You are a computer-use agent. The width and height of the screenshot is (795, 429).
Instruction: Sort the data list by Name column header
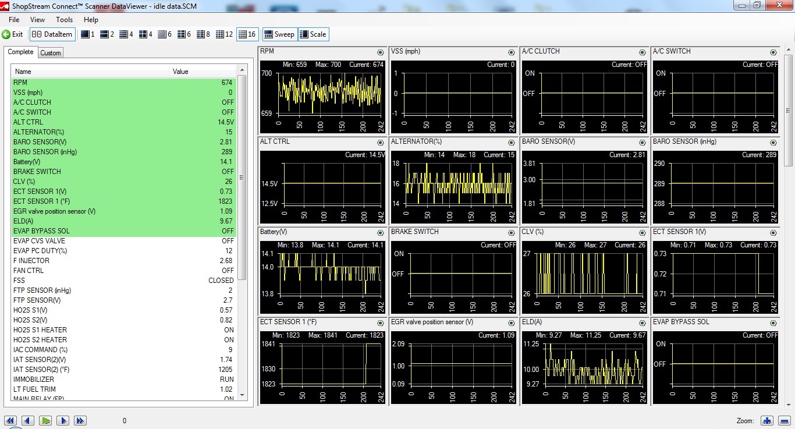(90, 72)
